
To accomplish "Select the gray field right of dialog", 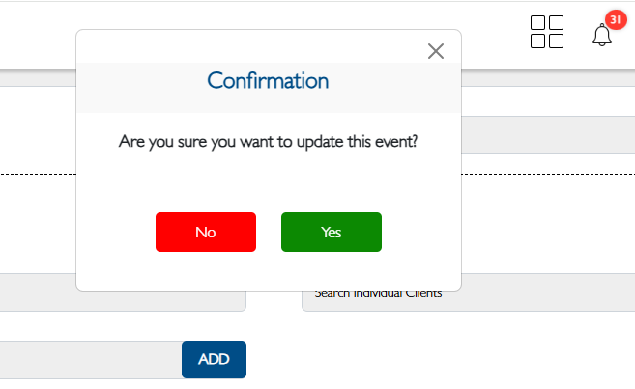I will tap(547, 136).
